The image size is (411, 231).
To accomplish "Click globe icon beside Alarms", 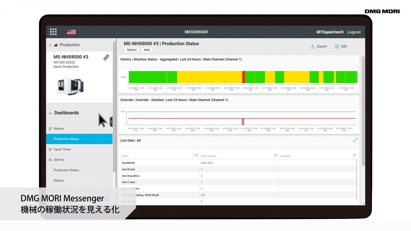I will [50, 159].
